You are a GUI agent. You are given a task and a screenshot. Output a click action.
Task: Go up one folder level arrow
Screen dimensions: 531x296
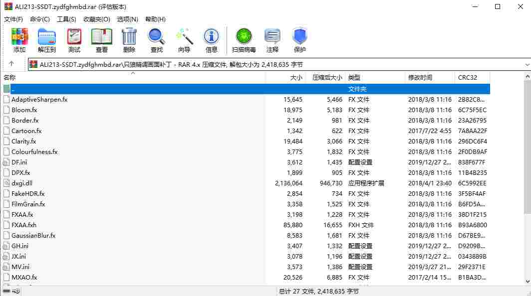11,64
